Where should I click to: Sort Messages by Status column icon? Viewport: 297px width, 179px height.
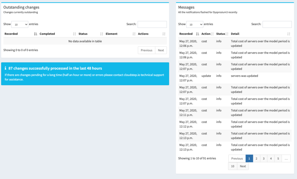pos(227,34)
